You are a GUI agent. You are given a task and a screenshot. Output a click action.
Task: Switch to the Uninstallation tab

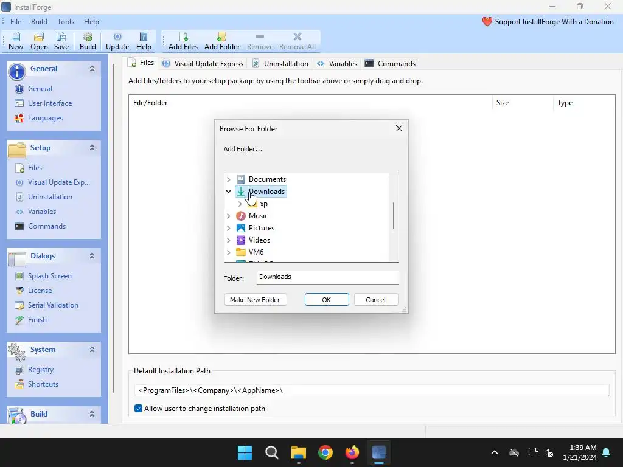click(x=280, y=63)
